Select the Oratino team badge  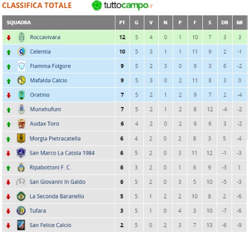[21, 95]
